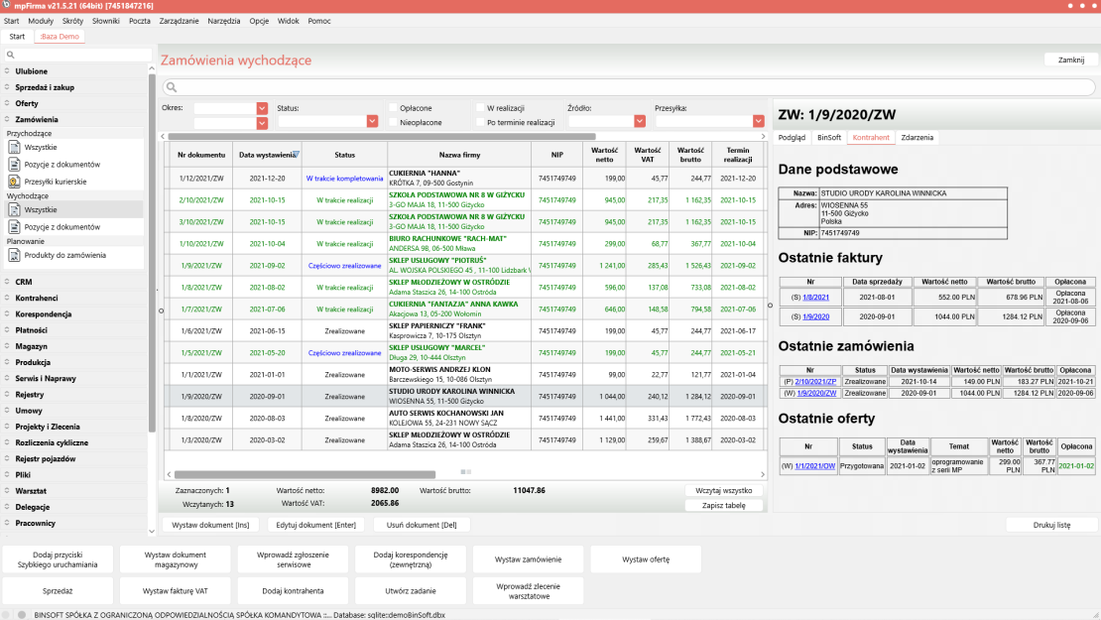This screenshot has width=1101, height=620.
Task: Expand the Ulubione sidebar section
Action: pyautogui.click(x=31, y=70)
